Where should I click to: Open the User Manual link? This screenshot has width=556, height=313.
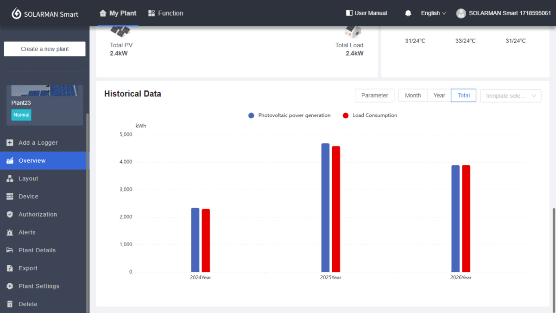click(366, 13)
